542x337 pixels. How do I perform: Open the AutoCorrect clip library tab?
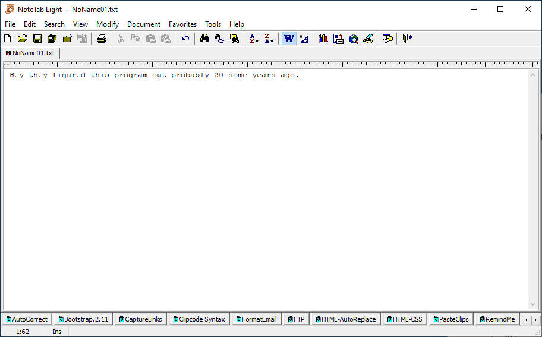pos(27,319)
